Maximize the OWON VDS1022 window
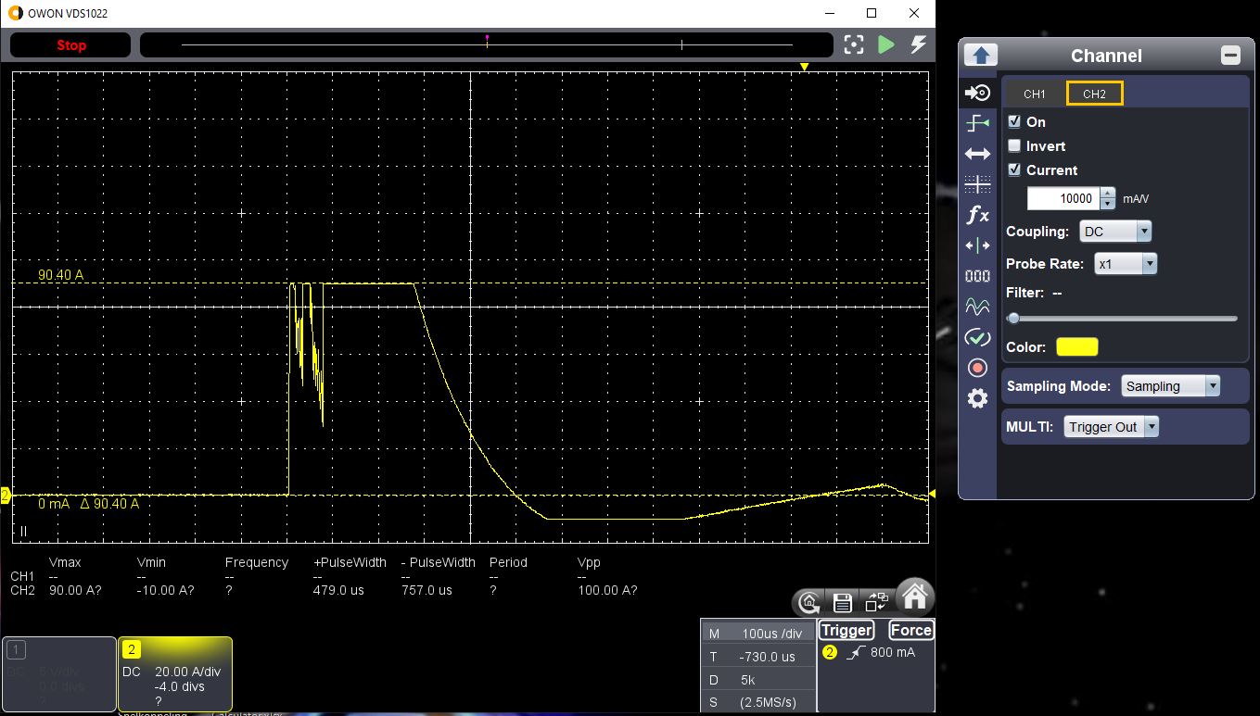 coord(872,13)
